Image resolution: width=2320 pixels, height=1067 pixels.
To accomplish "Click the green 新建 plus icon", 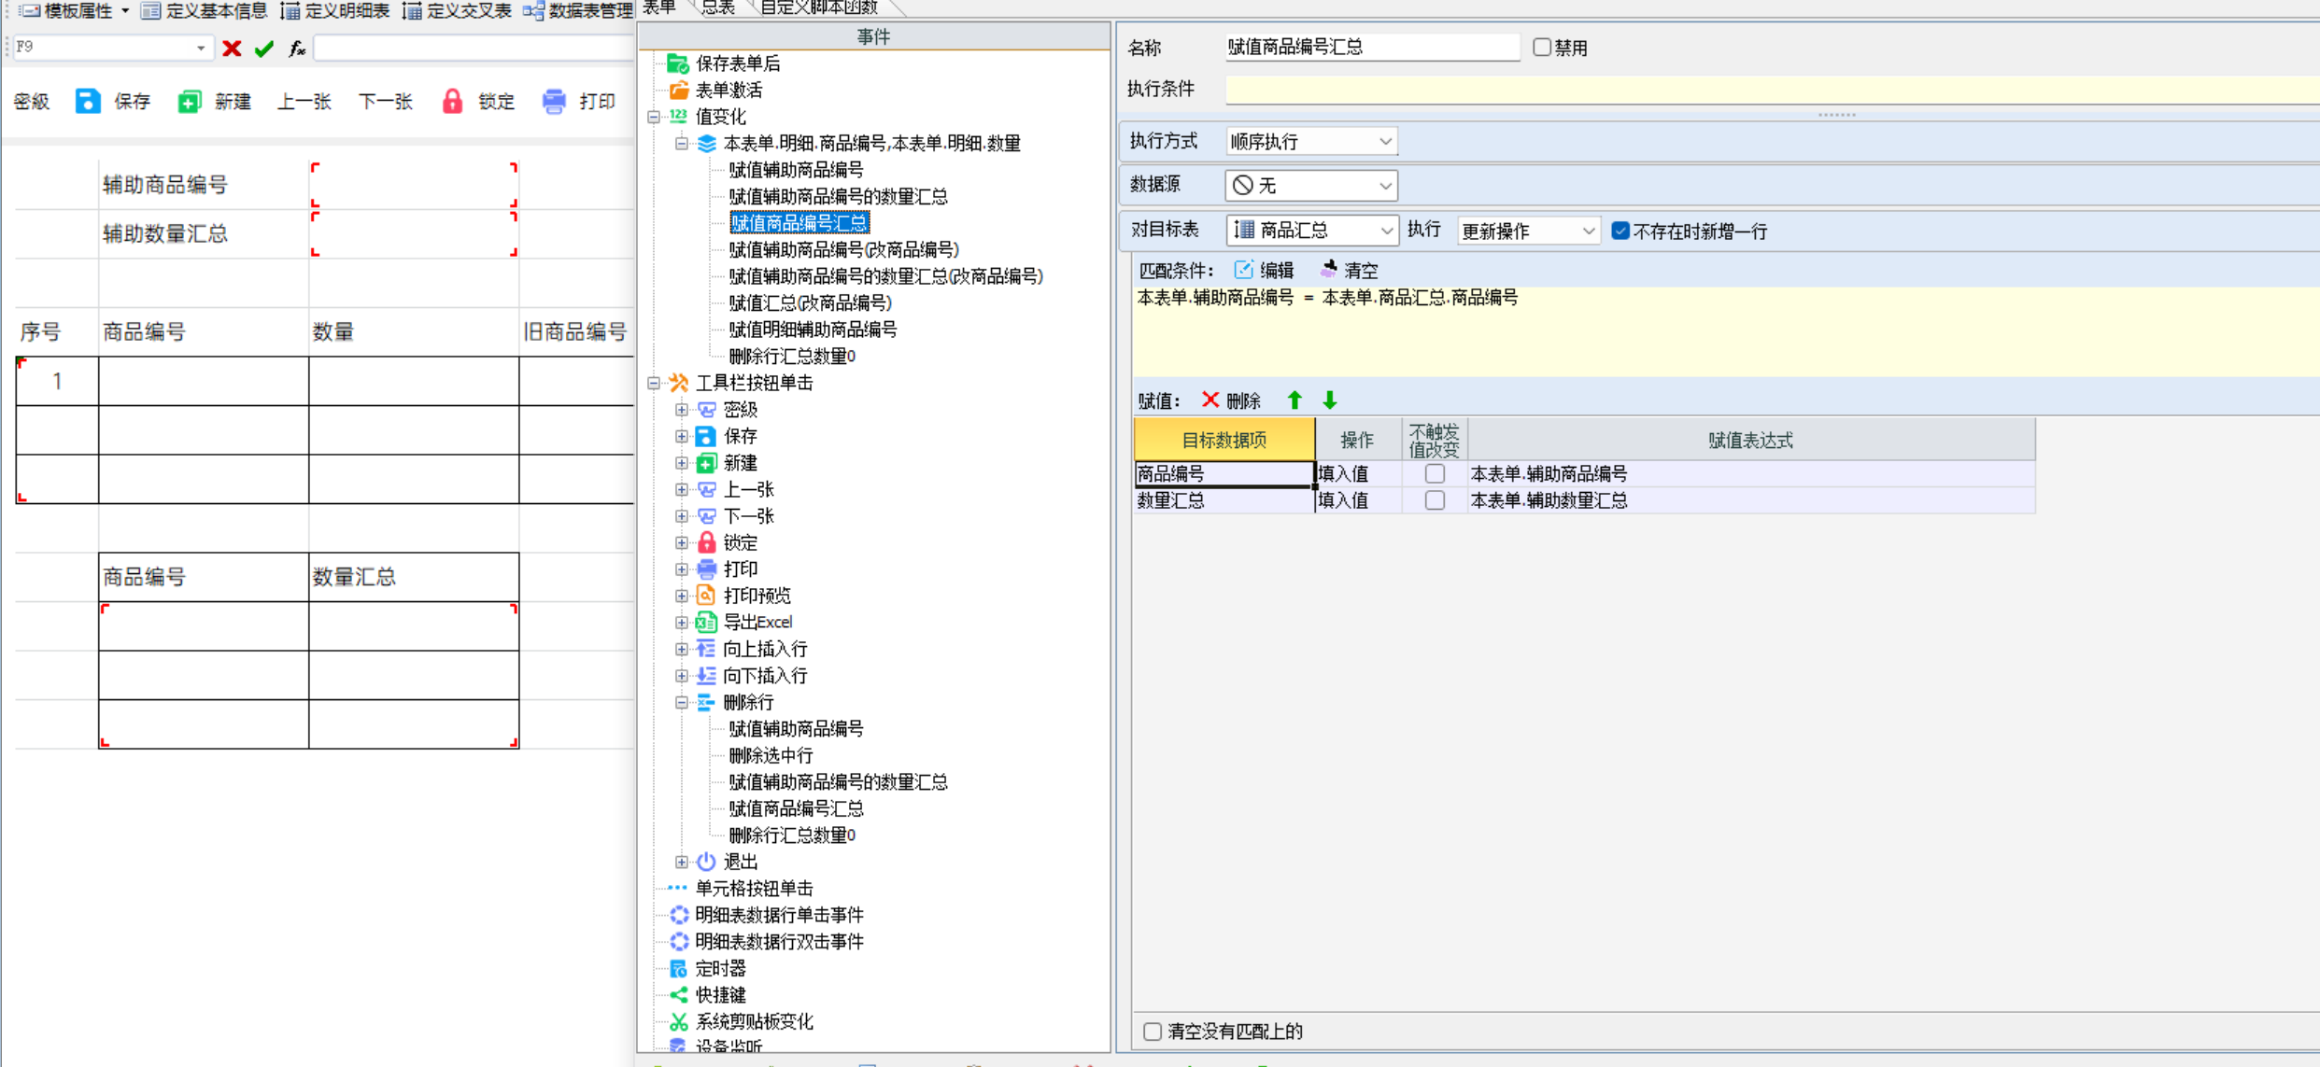I will (189, 101).
